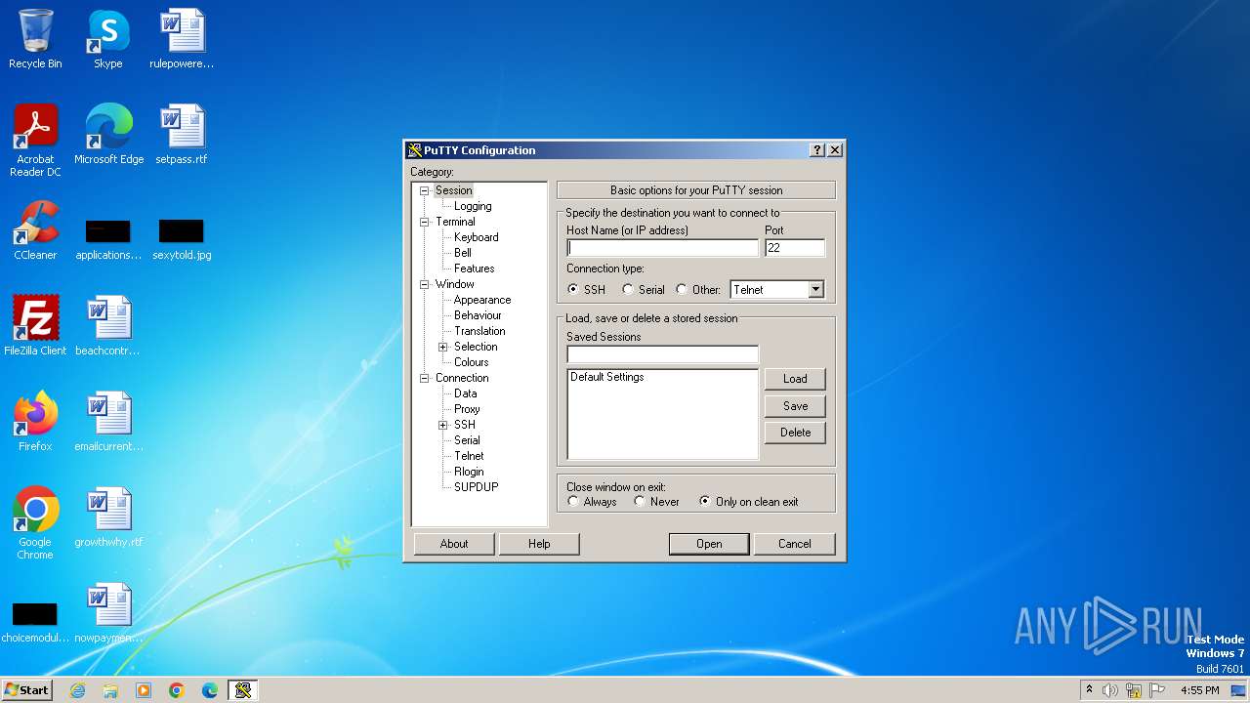The width and height of the screenshot is (1250, 703).
Task: Select Proxy category
Action: point(467,409)
